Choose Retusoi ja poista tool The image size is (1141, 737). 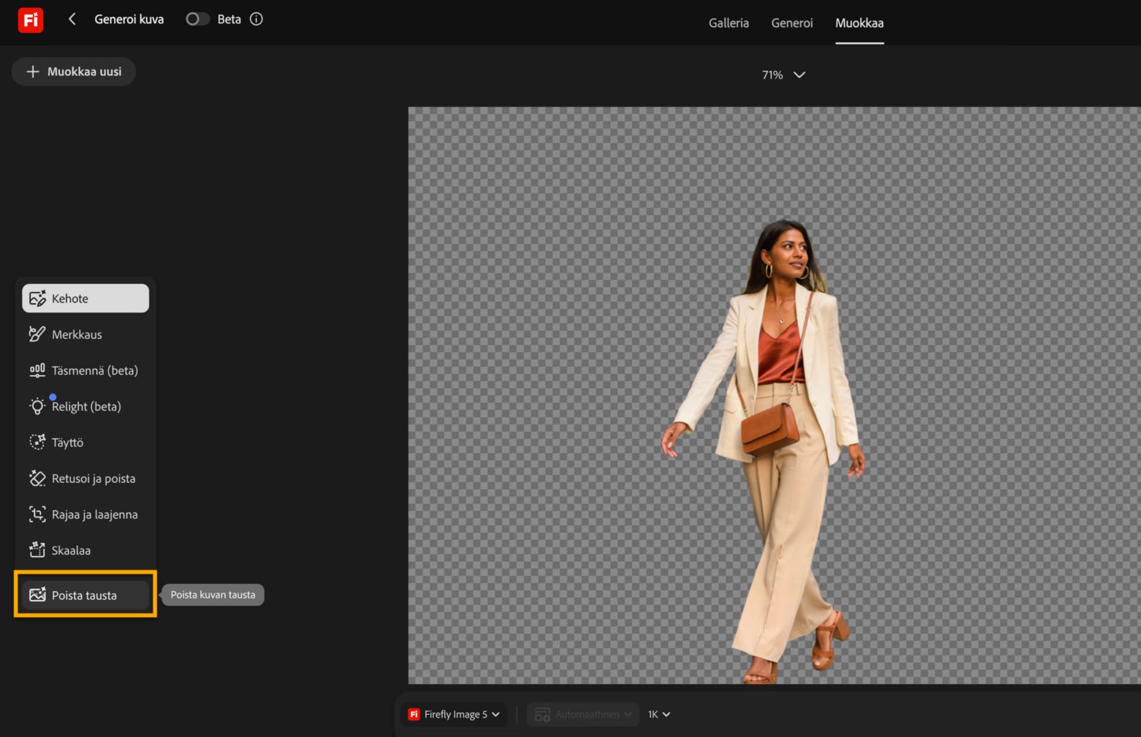[86, 478]
